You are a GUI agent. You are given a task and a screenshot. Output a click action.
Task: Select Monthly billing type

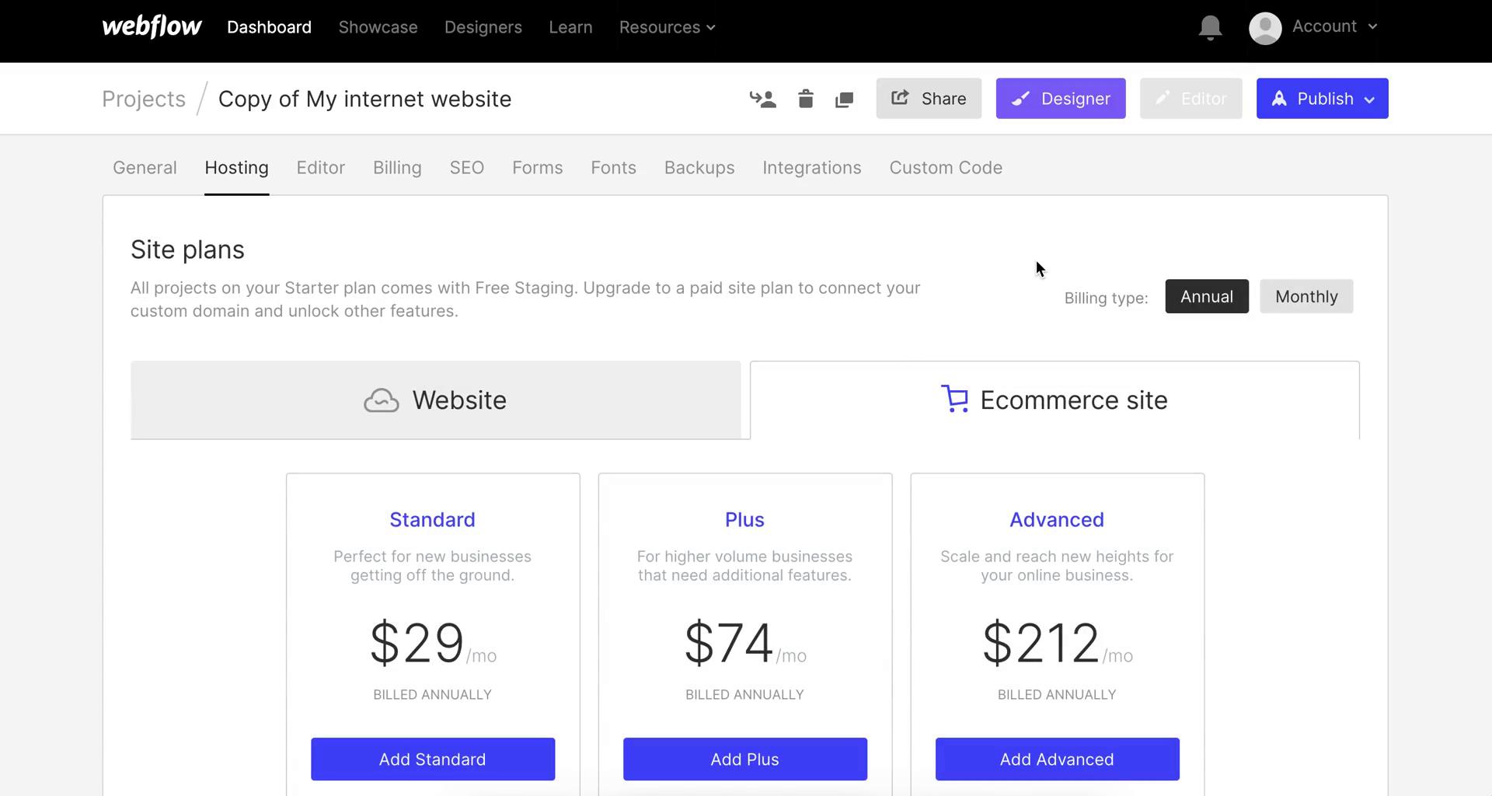[x=1306, y=296]
